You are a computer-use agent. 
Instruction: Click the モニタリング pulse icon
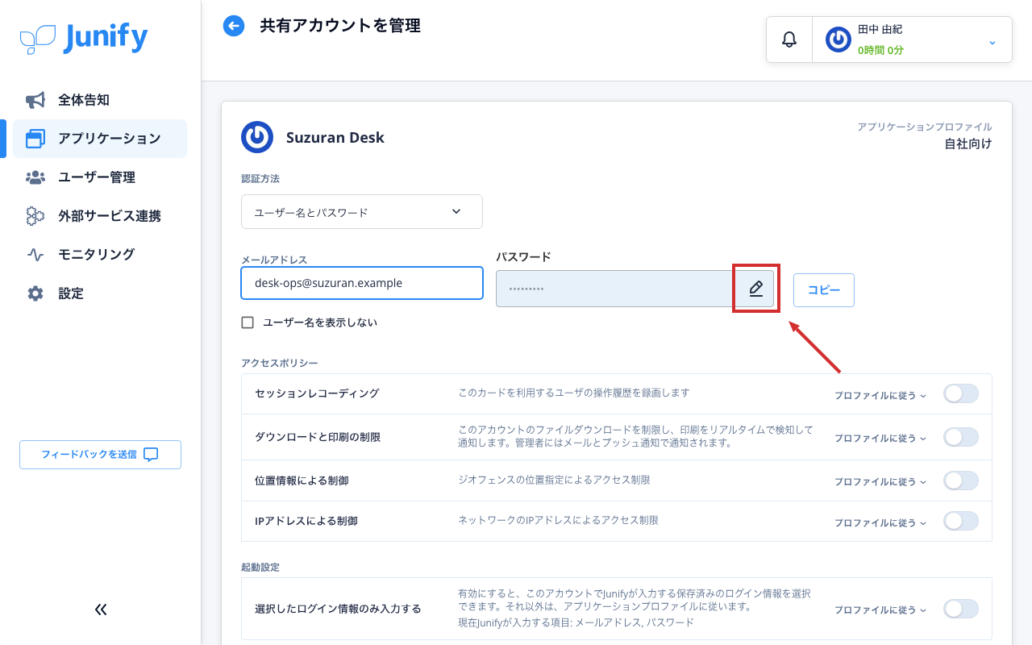coord(35,255)
